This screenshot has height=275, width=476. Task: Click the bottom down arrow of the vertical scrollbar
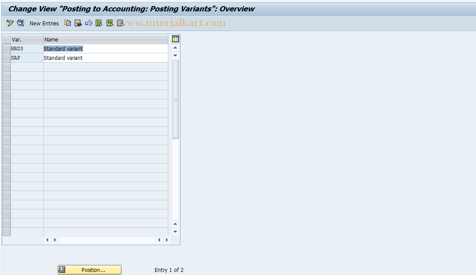[x=175, y=232]
